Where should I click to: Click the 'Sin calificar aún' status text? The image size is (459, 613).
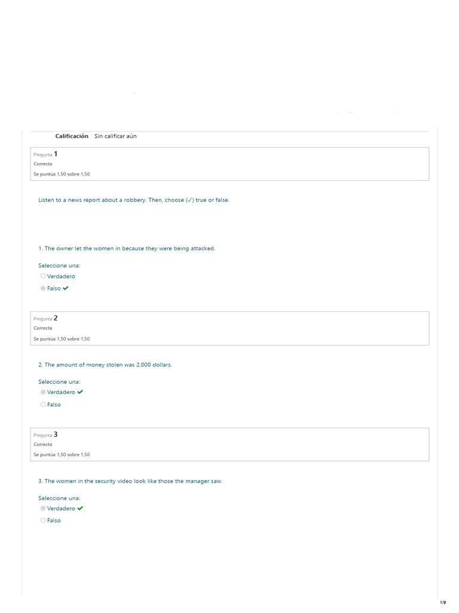115,136
